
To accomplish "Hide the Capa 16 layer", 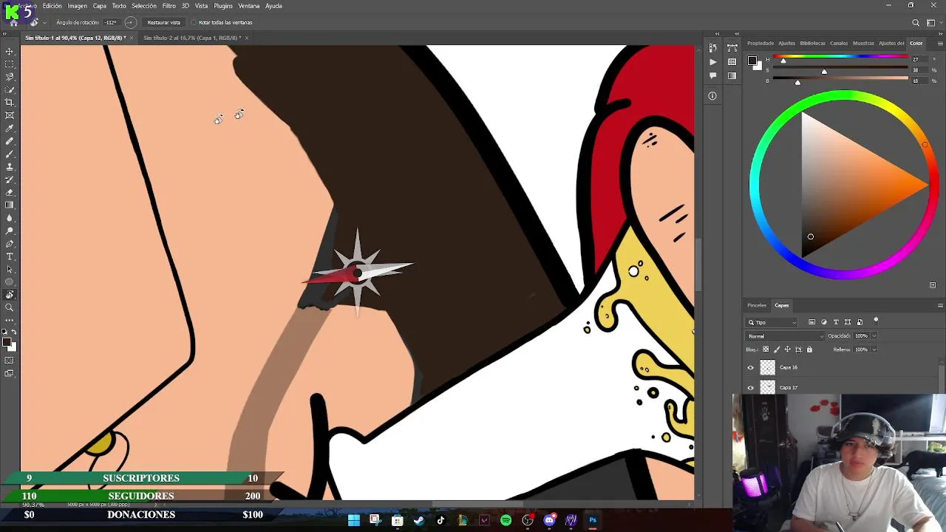I will tap(751, 368).
